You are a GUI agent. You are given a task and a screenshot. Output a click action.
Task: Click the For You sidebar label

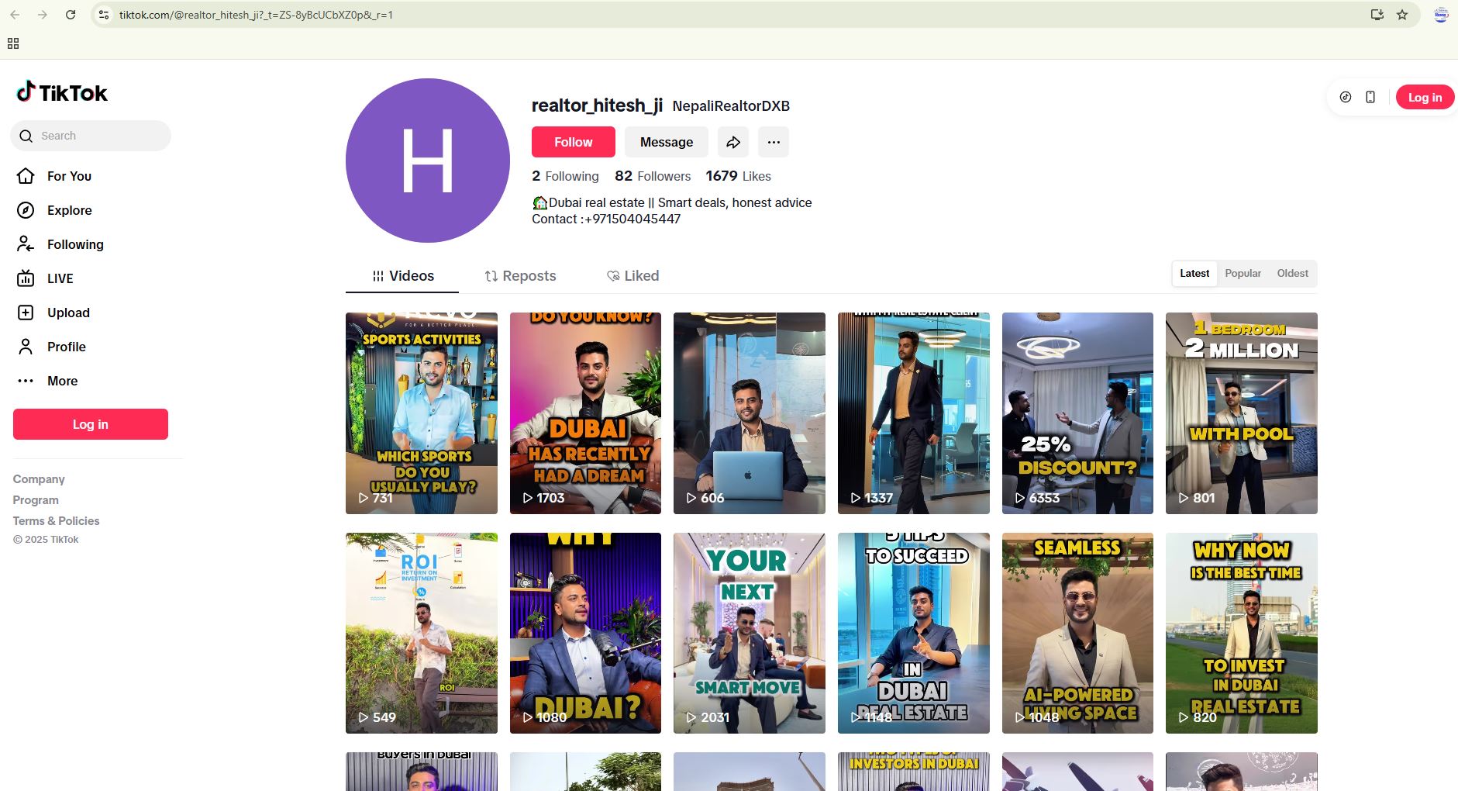pyautogui.click(x=69, y=176)
